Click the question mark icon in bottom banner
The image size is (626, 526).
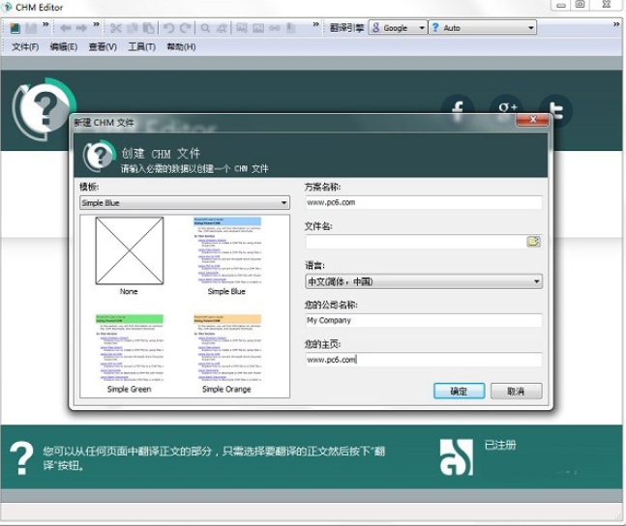tap(21, 457)
